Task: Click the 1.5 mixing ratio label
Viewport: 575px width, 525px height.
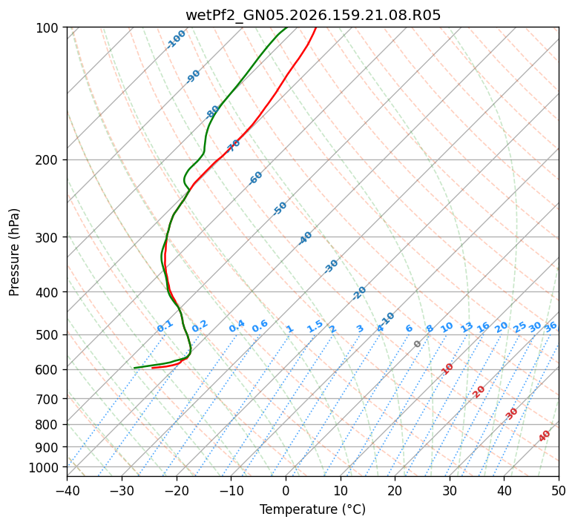Action: click(x=315, y=326)
